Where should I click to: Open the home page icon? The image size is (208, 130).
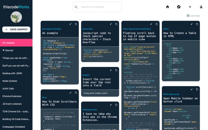click(x=167, y=7)
